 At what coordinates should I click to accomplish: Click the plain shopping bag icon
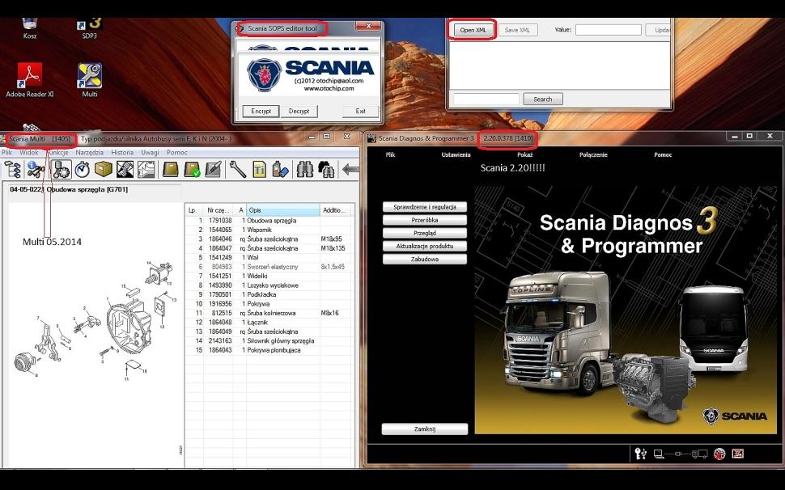(x=171, y=170)
